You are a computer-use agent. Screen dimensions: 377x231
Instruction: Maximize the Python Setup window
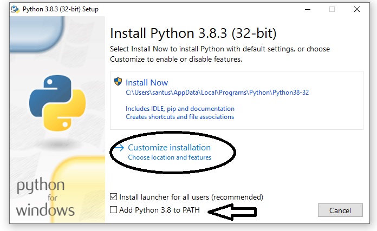coord(332,9)
